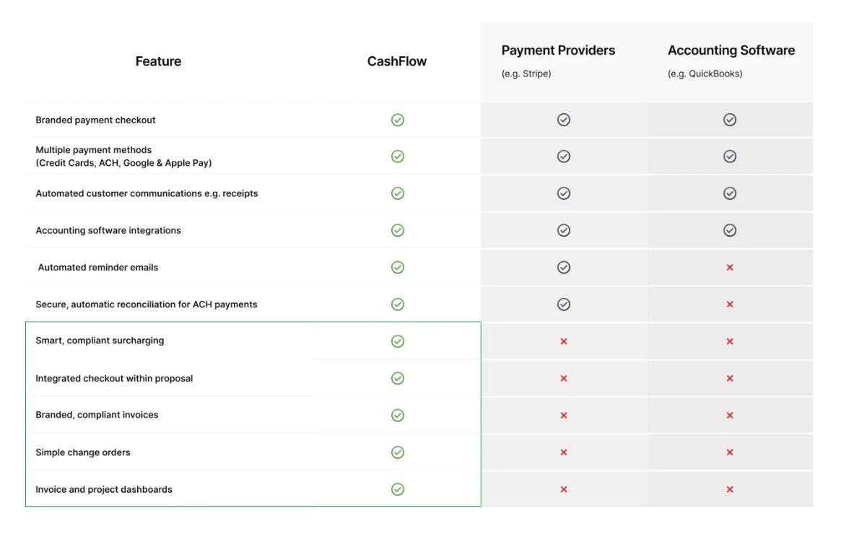Viewport: 841px width, 549px height.
Task: Click CashFlow green check for Smart, compliant surcharging
Action: pos(397,341)
